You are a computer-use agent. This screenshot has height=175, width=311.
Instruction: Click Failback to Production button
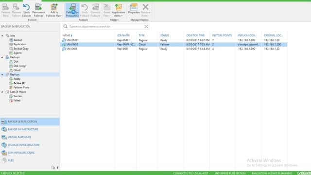pos(72,10)
